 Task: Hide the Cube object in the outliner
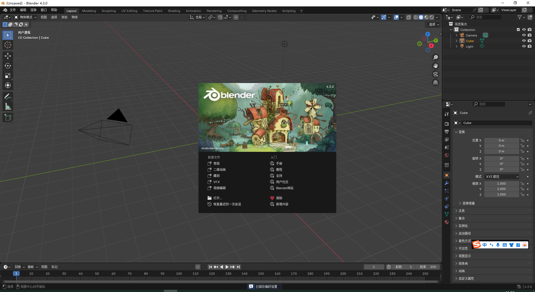point(524,41)
